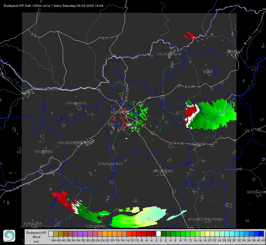This screenshot has height=245, width=266.
Task: Click the KAPOSVAR city label
Action: (x=33, y=223)
